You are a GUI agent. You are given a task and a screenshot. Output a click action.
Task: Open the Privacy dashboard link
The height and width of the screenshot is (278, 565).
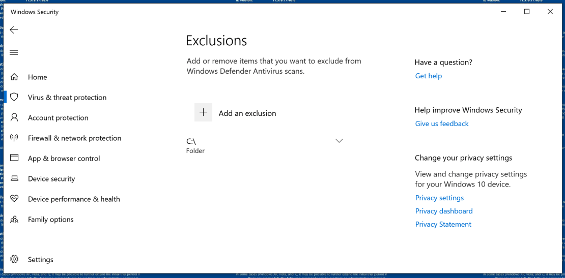(444, 211)
